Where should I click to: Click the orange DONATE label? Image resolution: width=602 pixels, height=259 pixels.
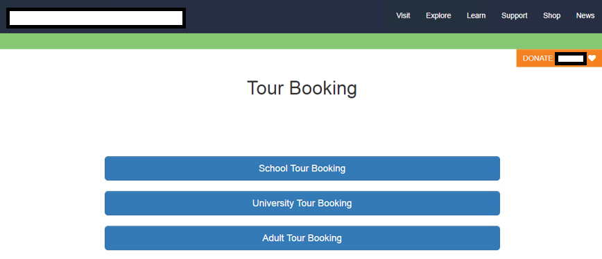(x=537, y=58)
